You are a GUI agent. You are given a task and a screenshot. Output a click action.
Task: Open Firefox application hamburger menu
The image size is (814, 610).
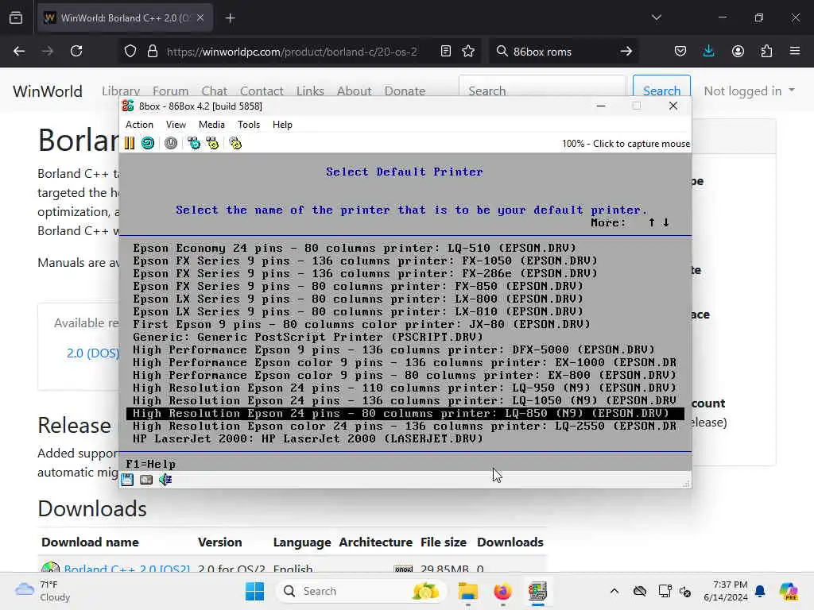[795, 52]
